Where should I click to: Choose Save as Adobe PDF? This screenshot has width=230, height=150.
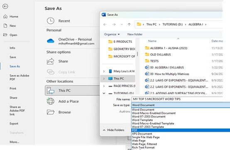[x=20, y=77]
